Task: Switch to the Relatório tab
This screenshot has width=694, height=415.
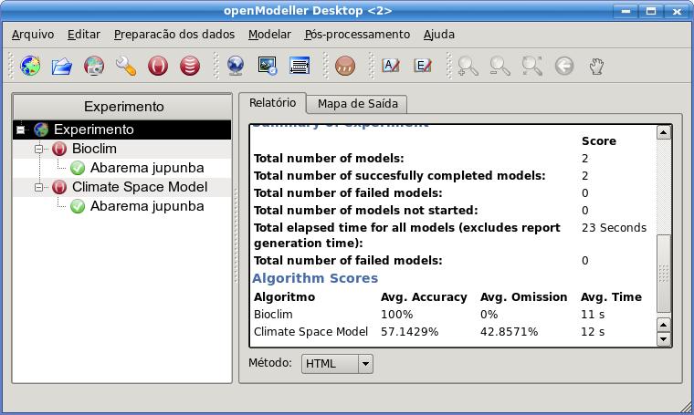Action: (x=272, y=103)
